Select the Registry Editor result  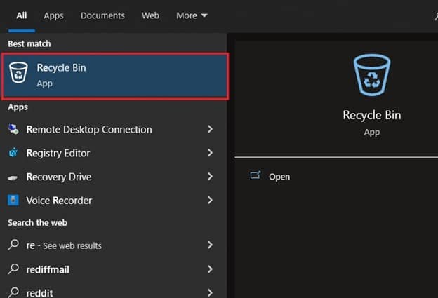click(114, 153)
